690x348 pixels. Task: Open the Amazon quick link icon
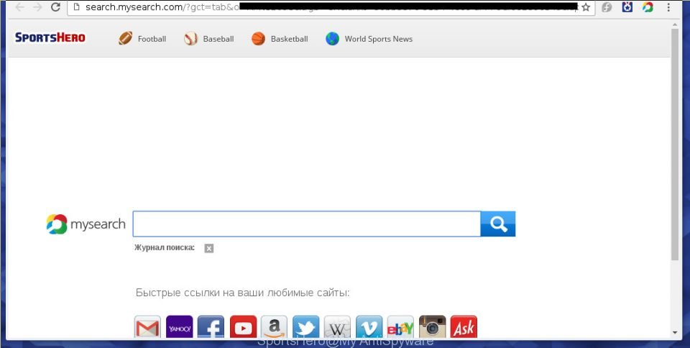click(x=274, y=326)
